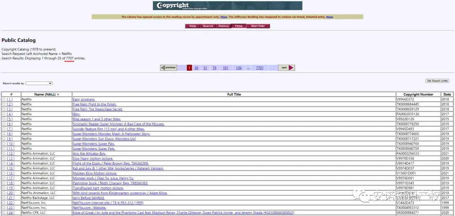455x216 pixels.
Task: Jump to results page starting at 126
Action: 238,68
